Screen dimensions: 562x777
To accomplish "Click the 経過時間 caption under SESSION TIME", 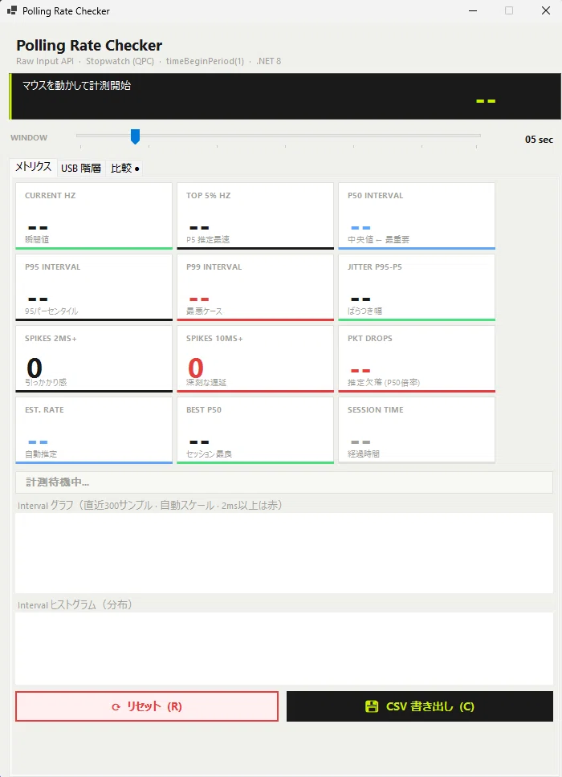I will 363,454.
